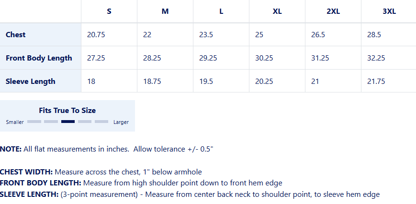Select the S size column header
Screen dimensions: 416x204
[x=109, y=11]
